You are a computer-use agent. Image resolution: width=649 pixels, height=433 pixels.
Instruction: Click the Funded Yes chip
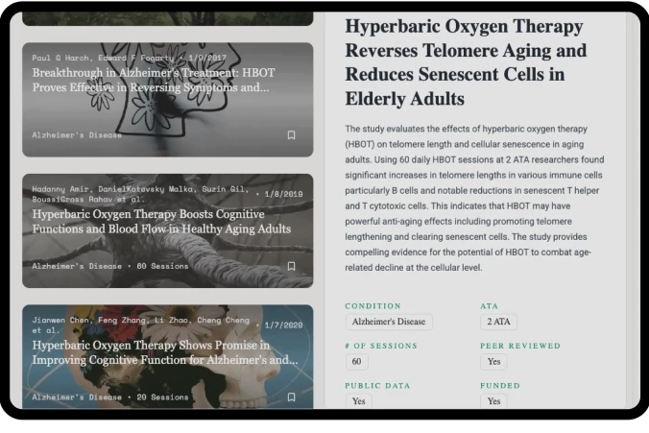(493, 401)
